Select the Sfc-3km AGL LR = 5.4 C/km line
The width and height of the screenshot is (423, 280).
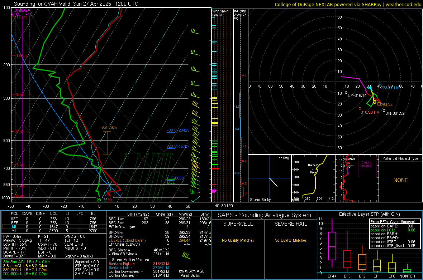pyautogui.click(x=27, y=262)
